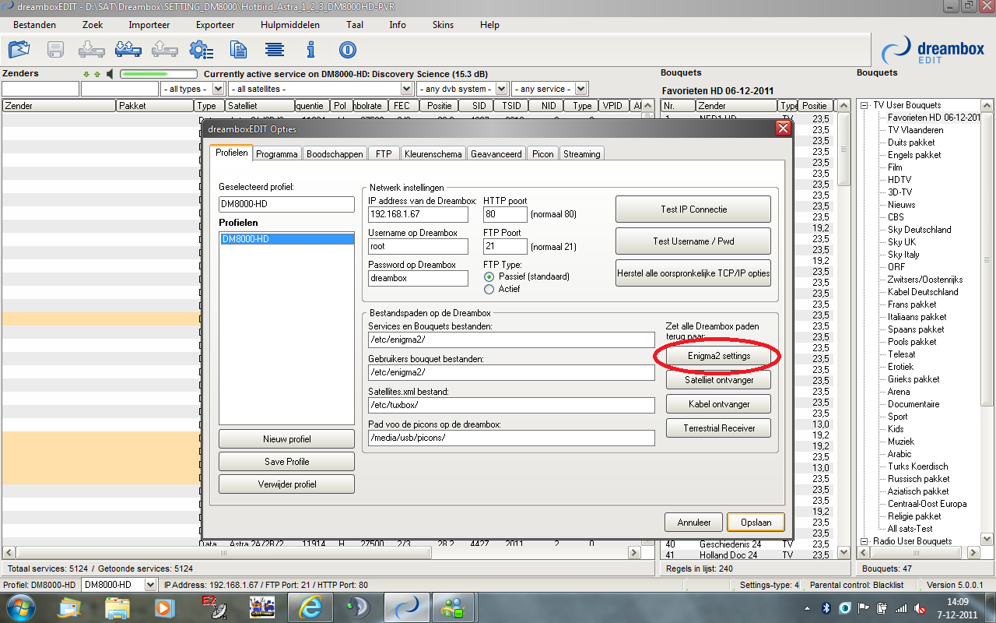Expand the Radio User Bouquets tree node

(865, 541)
